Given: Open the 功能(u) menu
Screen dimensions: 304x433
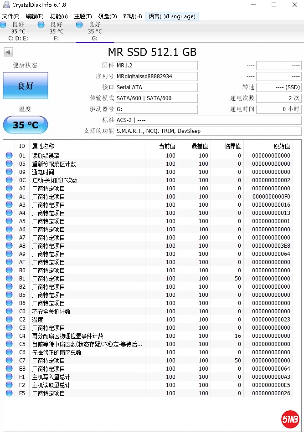Looking at the screenshot, I should [58, 16].
